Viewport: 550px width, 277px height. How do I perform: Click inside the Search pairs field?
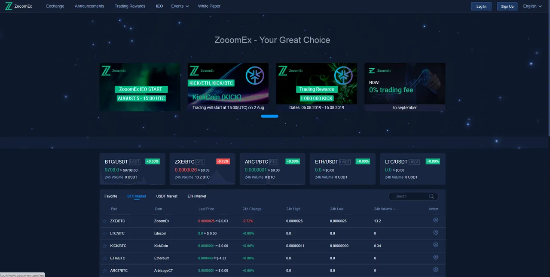click(x=413, y=196)
